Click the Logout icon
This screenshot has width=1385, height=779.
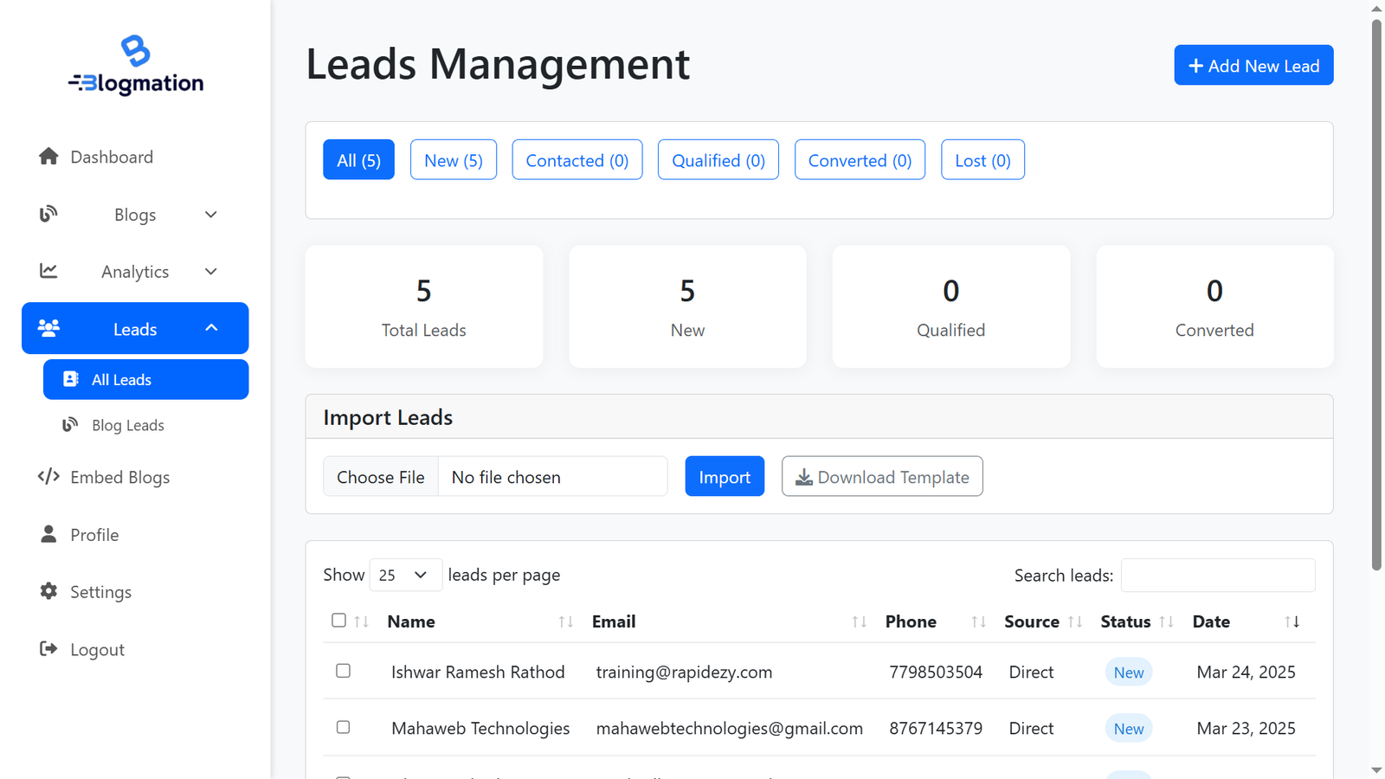pos(48,648)
